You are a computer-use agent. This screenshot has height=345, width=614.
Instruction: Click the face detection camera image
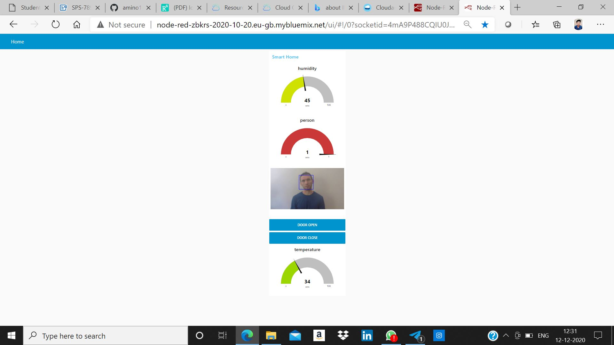tap(307, 188)
